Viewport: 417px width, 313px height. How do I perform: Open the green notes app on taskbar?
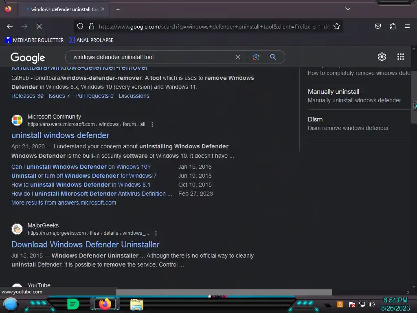click(73, 304)
